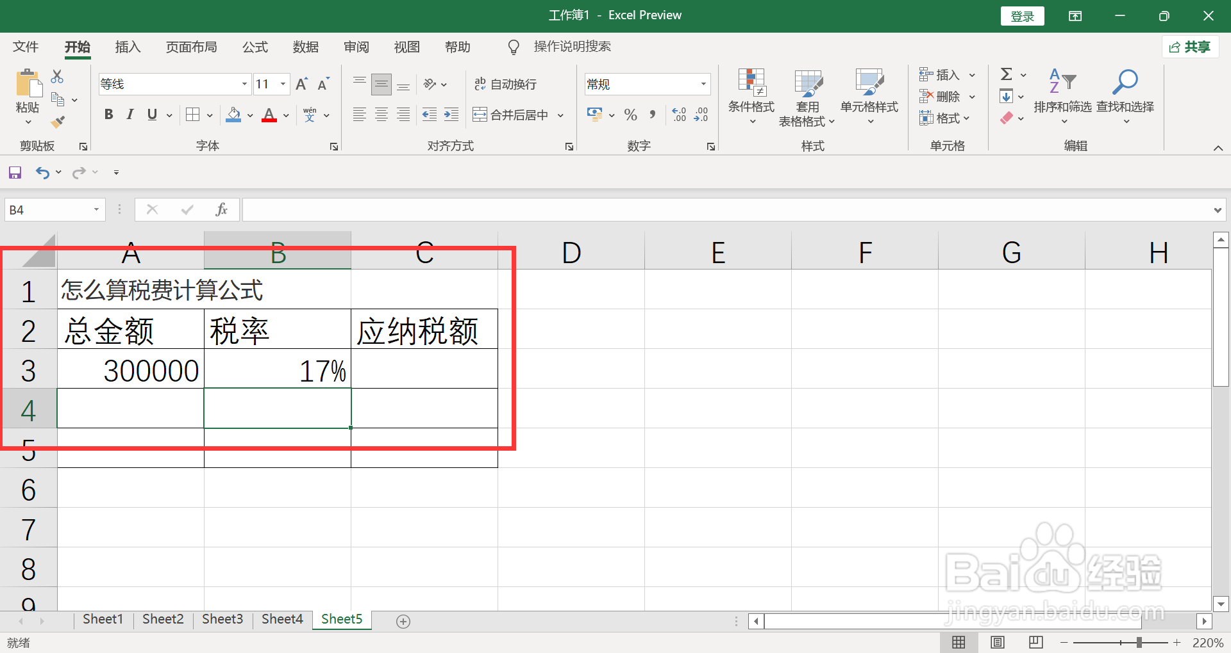Apply the fill color bucket
This screenshot has height=653, width=1231.
coord(234,115)
